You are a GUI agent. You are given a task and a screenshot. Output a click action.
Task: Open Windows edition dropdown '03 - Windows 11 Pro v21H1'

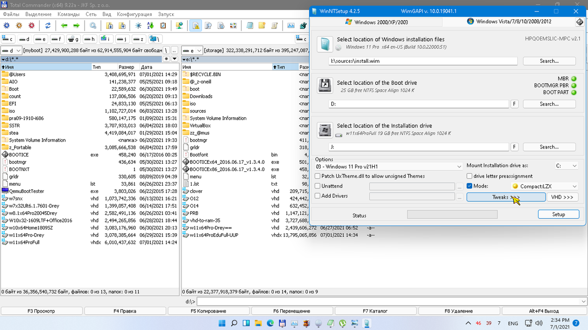[388, 166]
